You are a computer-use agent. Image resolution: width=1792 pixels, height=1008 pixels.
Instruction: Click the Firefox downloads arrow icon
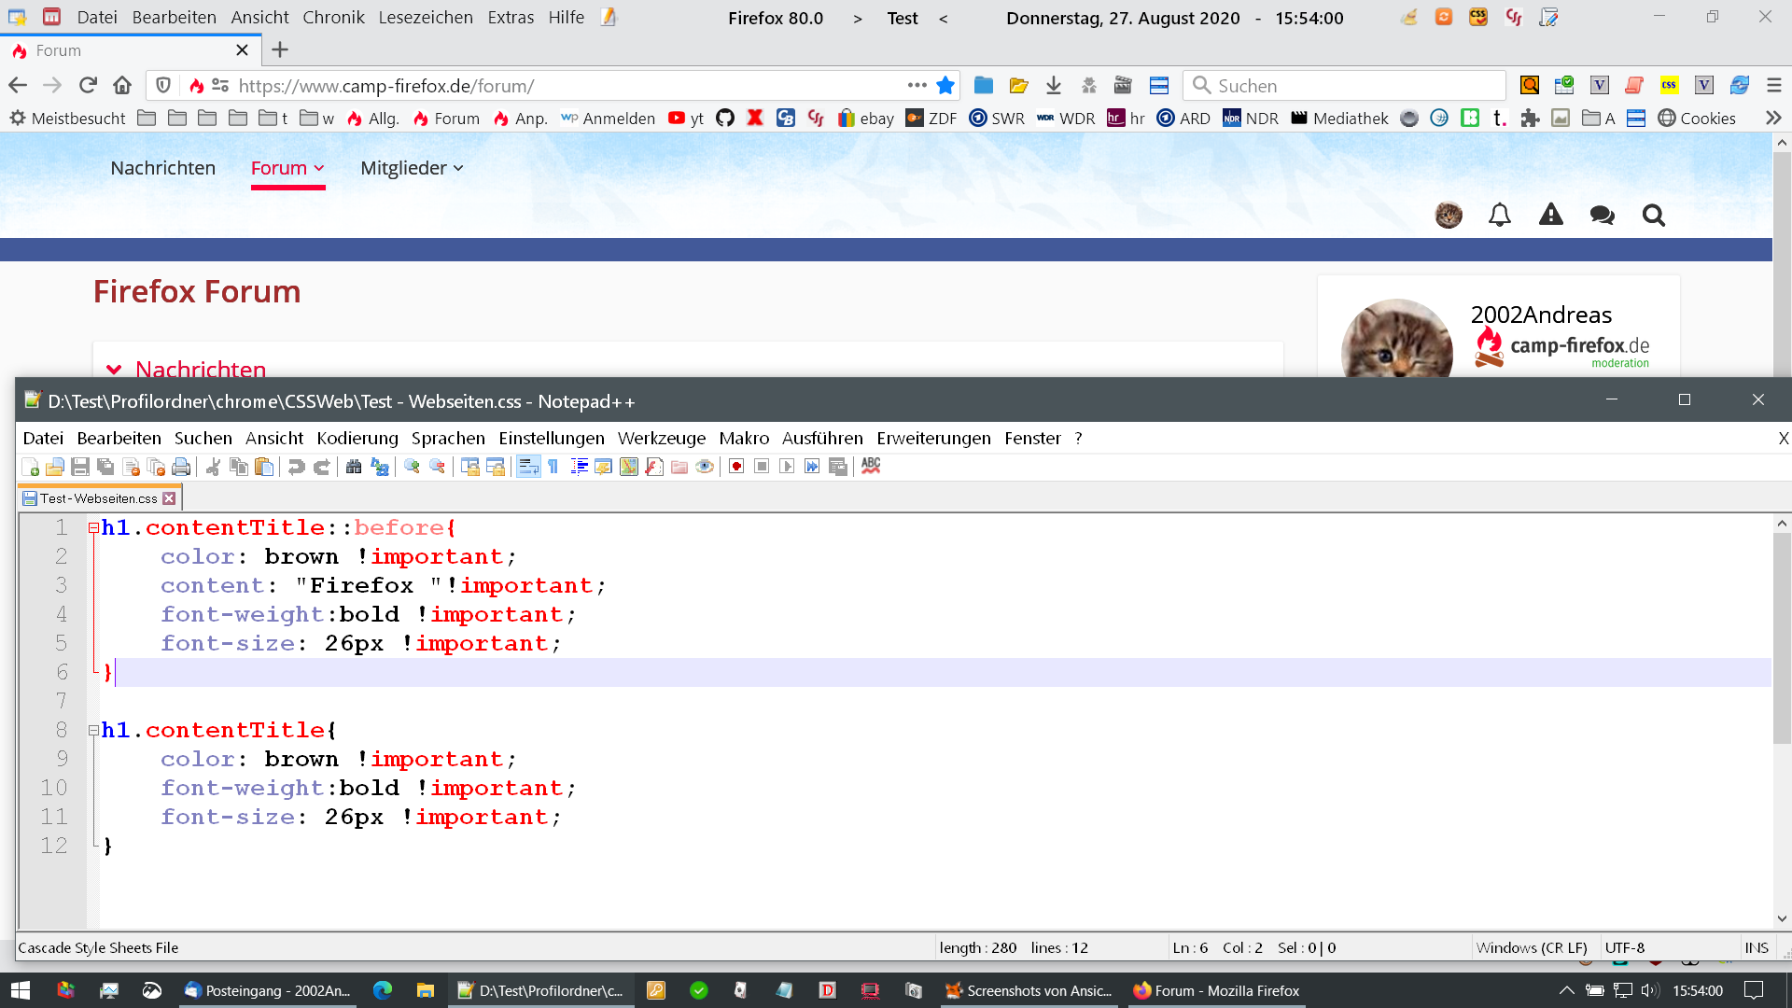[x=1054, y=86]
